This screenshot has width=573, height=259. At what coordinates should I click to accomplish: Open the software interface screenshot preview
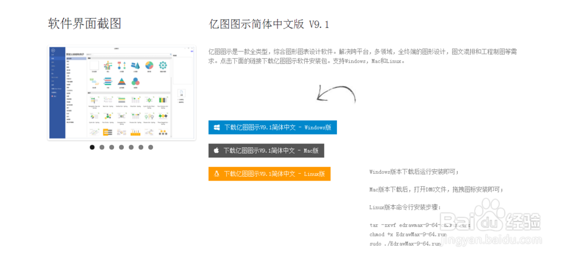[121, 93]
